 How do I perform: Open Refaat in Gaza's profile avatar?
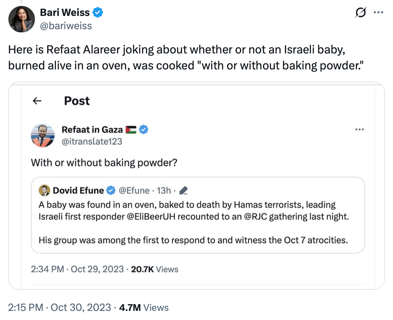[43, 135]
